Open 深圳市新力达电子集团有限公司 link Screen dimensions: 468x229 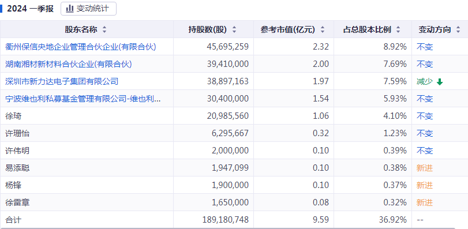pos(62,81)
